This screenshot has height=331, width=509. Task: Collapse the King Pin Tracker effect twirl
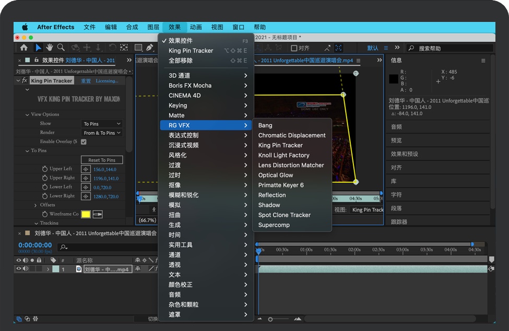pos(18,80)
